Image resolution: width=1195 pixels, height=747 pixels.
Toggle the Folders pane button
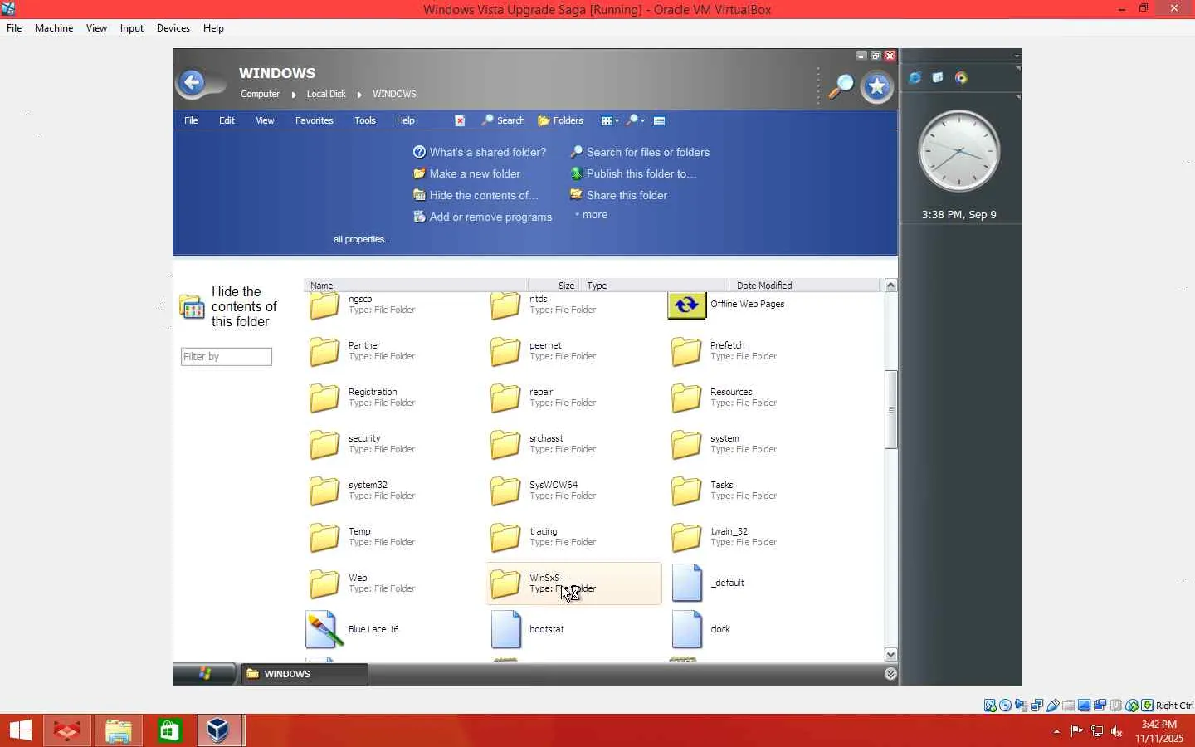pyautogui.click(x=561, y=121)
